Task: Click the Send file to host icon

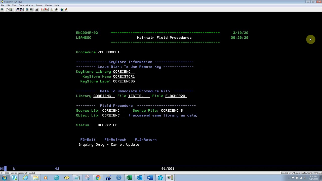Action: click(17, 10)
